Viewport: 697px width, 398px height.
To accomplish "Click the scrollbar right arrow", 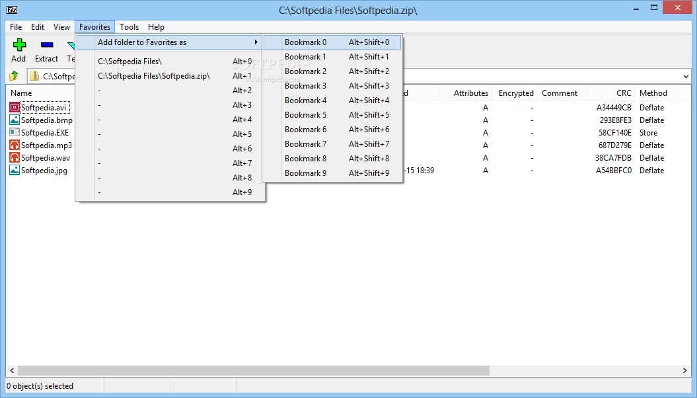I will pyautogui.click(x=685, y=370).
